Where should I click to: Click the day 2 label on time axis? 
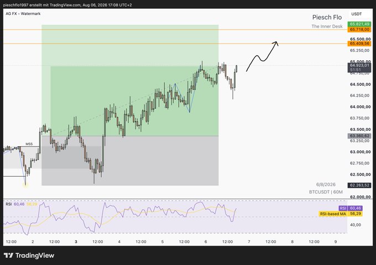point(33,242)
